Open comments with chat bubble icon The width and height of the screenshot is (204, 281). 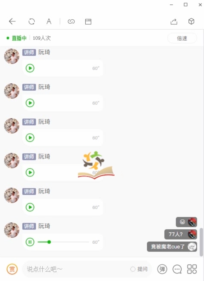(177, 269)
